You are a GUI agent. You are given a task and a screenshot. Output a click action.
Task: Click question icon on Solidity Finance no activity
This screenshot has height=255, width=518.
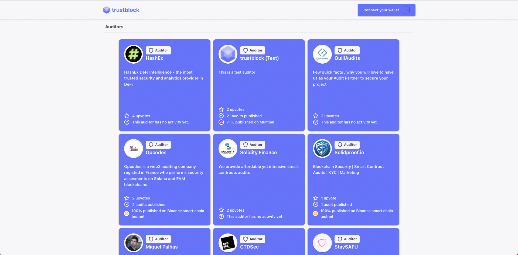pyautogui.click(x=221, y=216)
